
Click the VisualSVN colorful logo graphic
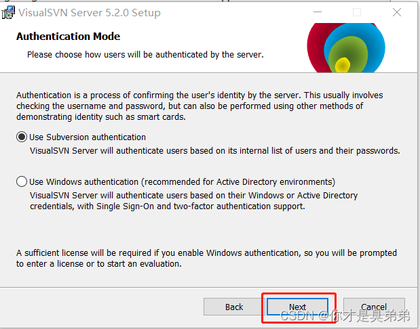tap(346, 47)
